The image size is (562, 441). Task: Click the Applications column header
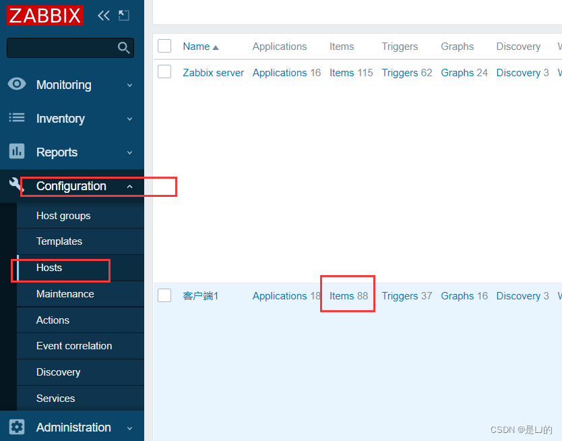[280, 47]
